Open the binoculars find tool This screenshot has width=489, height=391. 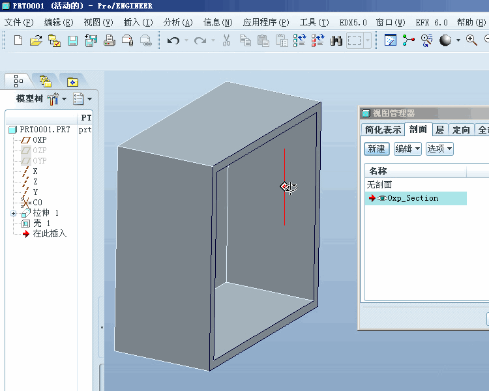tap(336, 40)
